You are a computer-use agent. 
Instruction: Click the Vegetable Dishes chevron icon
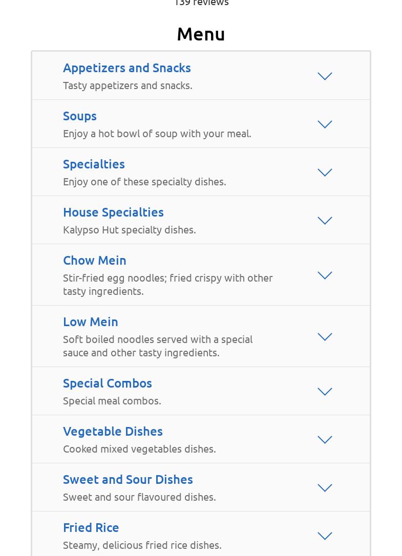[x=325, y=439]
